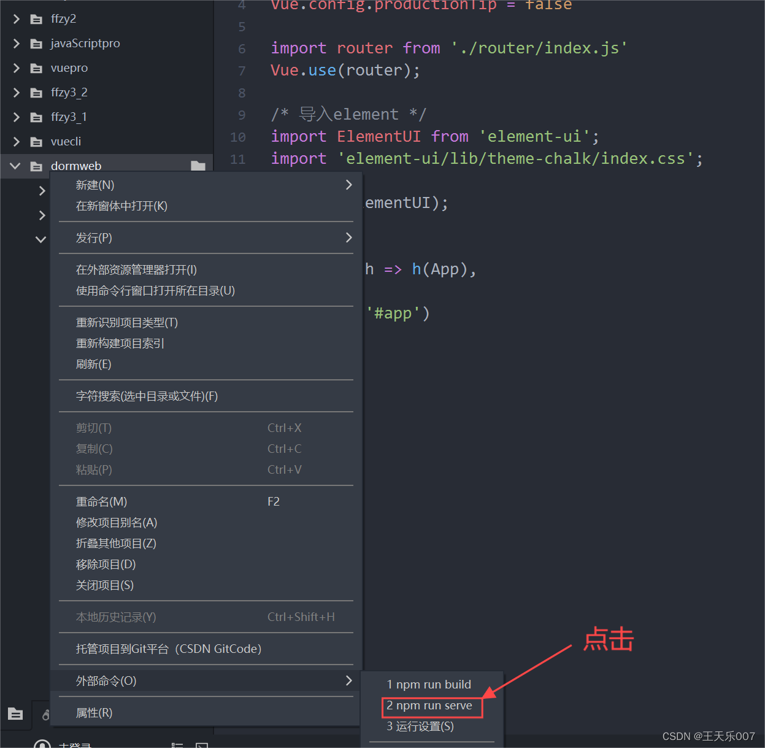The image size is (765, 748).
Task: Click line number 7 in the gutter
Action: pos(242,70)
